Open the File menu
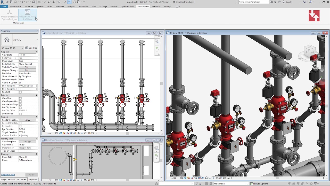330x186 pixels. coord(4,6)
